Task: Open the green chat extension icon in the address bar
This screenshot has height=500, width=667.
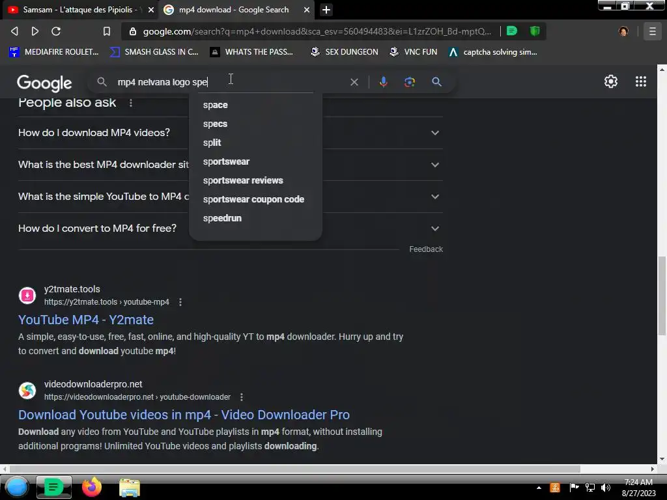Action: (512, 31)
